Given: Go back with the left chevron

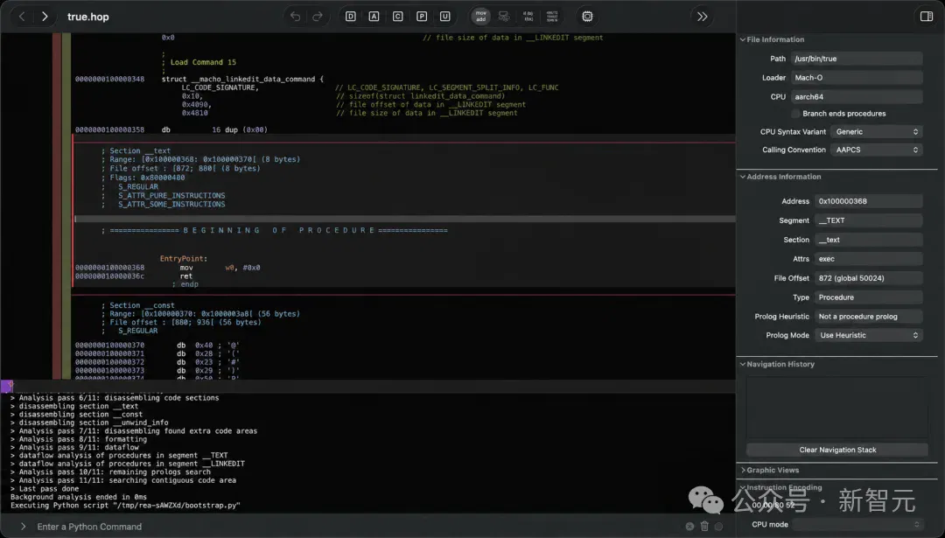Looking at the screenshot, I should 22,17.
